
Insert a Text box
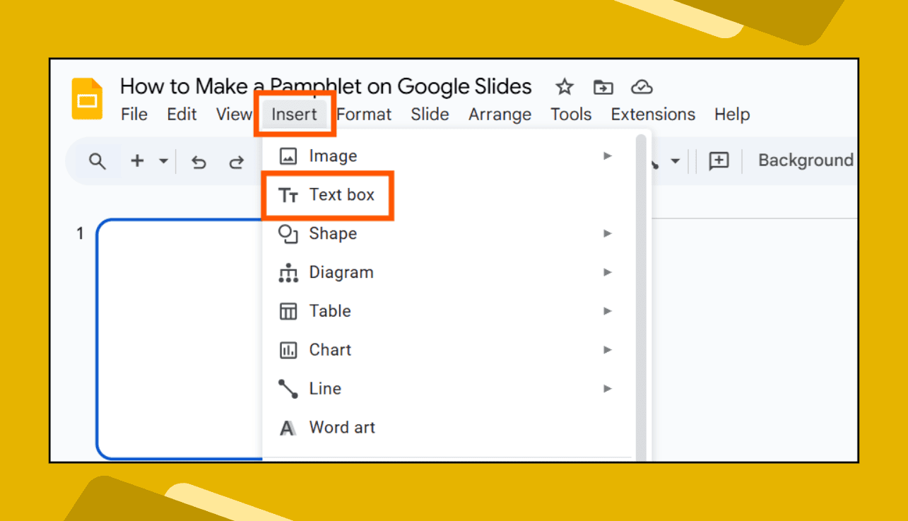(343, 194)
